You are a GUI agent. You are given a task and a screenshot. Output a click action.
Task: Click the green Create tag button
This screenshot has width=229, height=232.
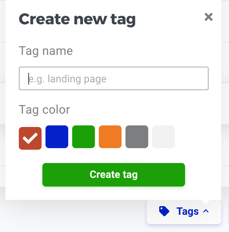[x=114, y=175]
